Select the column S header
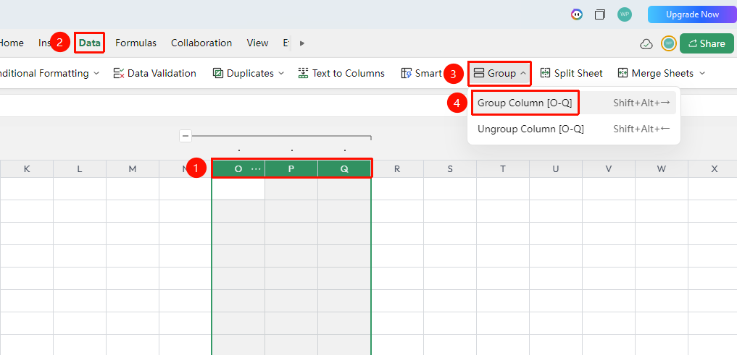The image size is (737, 355). tap(450, 169)
